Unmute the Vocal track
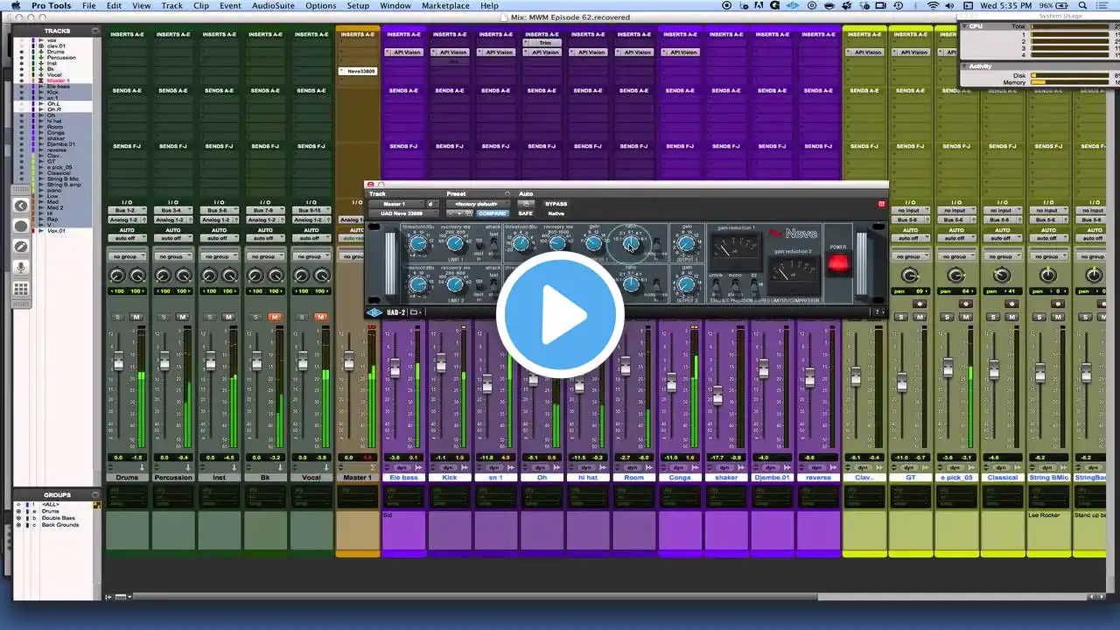Viewport: 1120px width, 630px height. pos(320,317)
